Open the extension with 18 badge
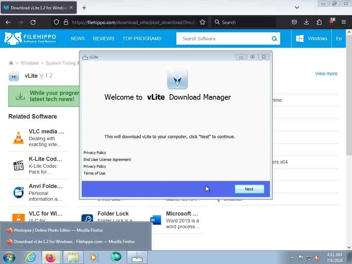The width and height of the screenshot is (352, 264). point(332,21)
